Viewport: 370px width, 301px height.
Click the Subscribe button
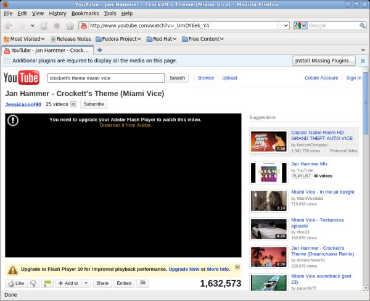(x=93, y=104)
